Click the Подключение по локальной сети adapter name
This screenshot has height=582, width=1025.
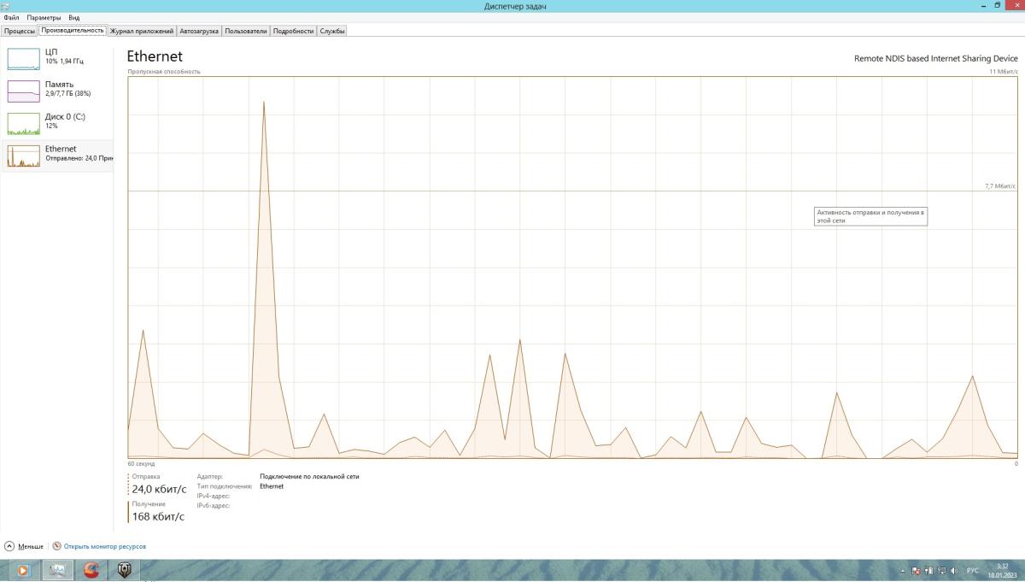coord(309,477)
